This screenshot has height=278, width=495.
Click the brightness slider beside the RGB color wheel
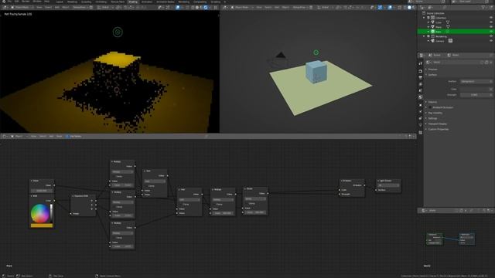[x=51, y=213]
